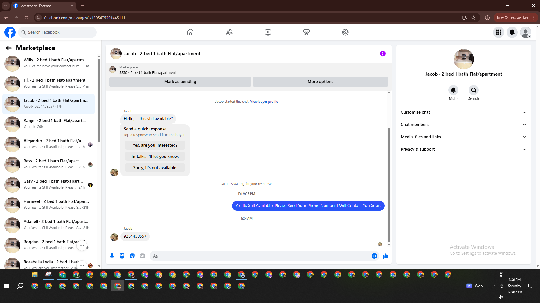Open the emoji picker in message box
Viewport: 540px width, 303px height.
click(x=374, y=256)
